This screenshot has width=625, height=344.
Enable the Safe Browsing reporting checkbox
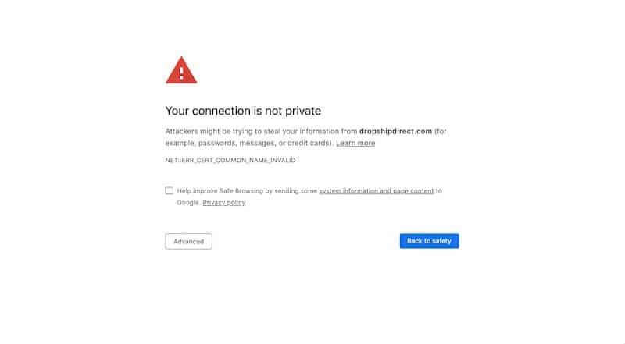pos(170,190)
